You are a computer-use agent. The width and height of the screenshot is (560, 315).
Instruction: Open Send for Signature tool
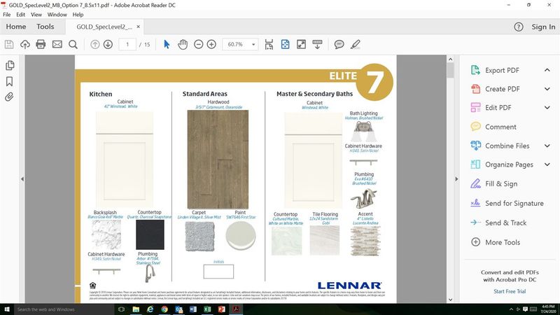[514, 203]
